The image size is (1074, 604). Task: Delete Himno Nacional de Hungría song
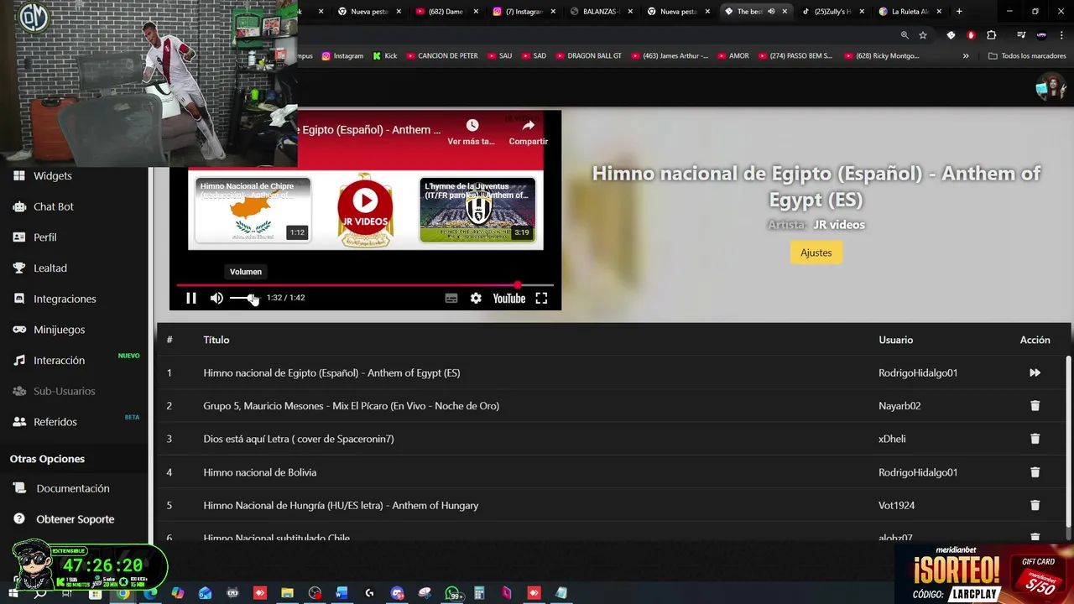[1035, 505]
